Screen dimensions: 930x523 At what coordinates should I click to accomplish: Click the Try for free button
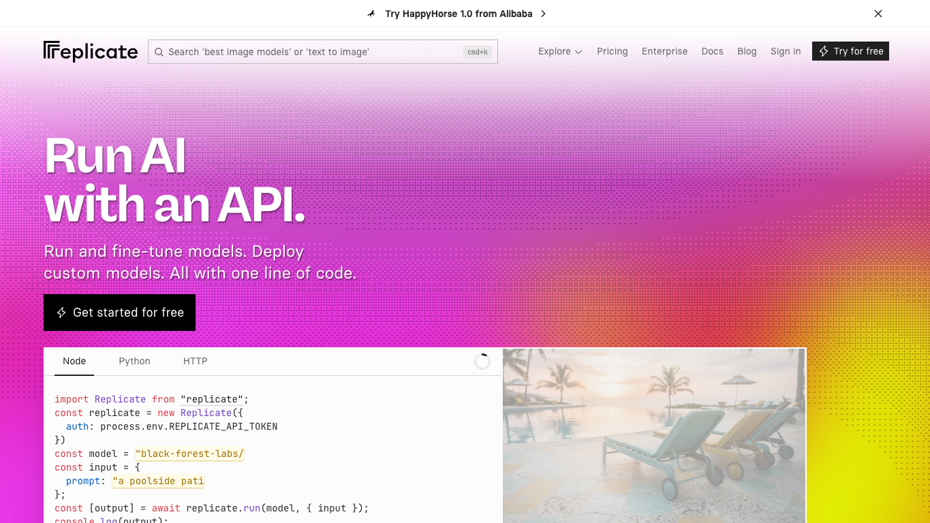pyautogui.click(x=850, y=51)
